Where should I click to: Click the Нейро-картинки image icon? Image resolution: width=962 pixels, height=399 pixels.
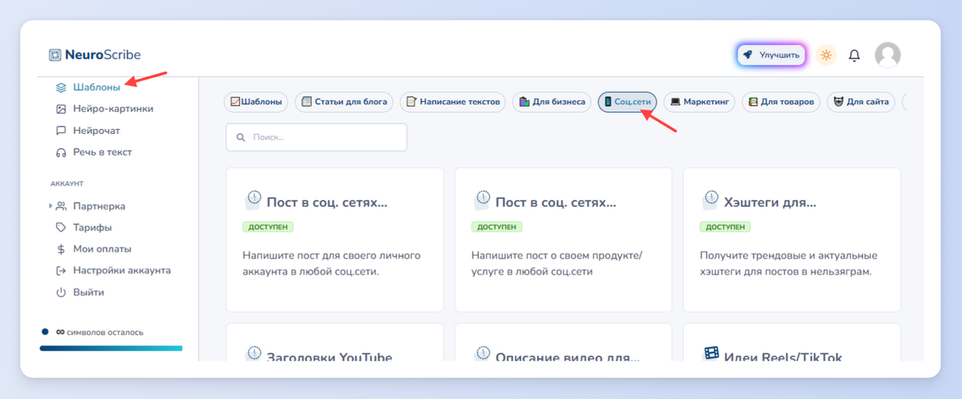click(61, 108)
